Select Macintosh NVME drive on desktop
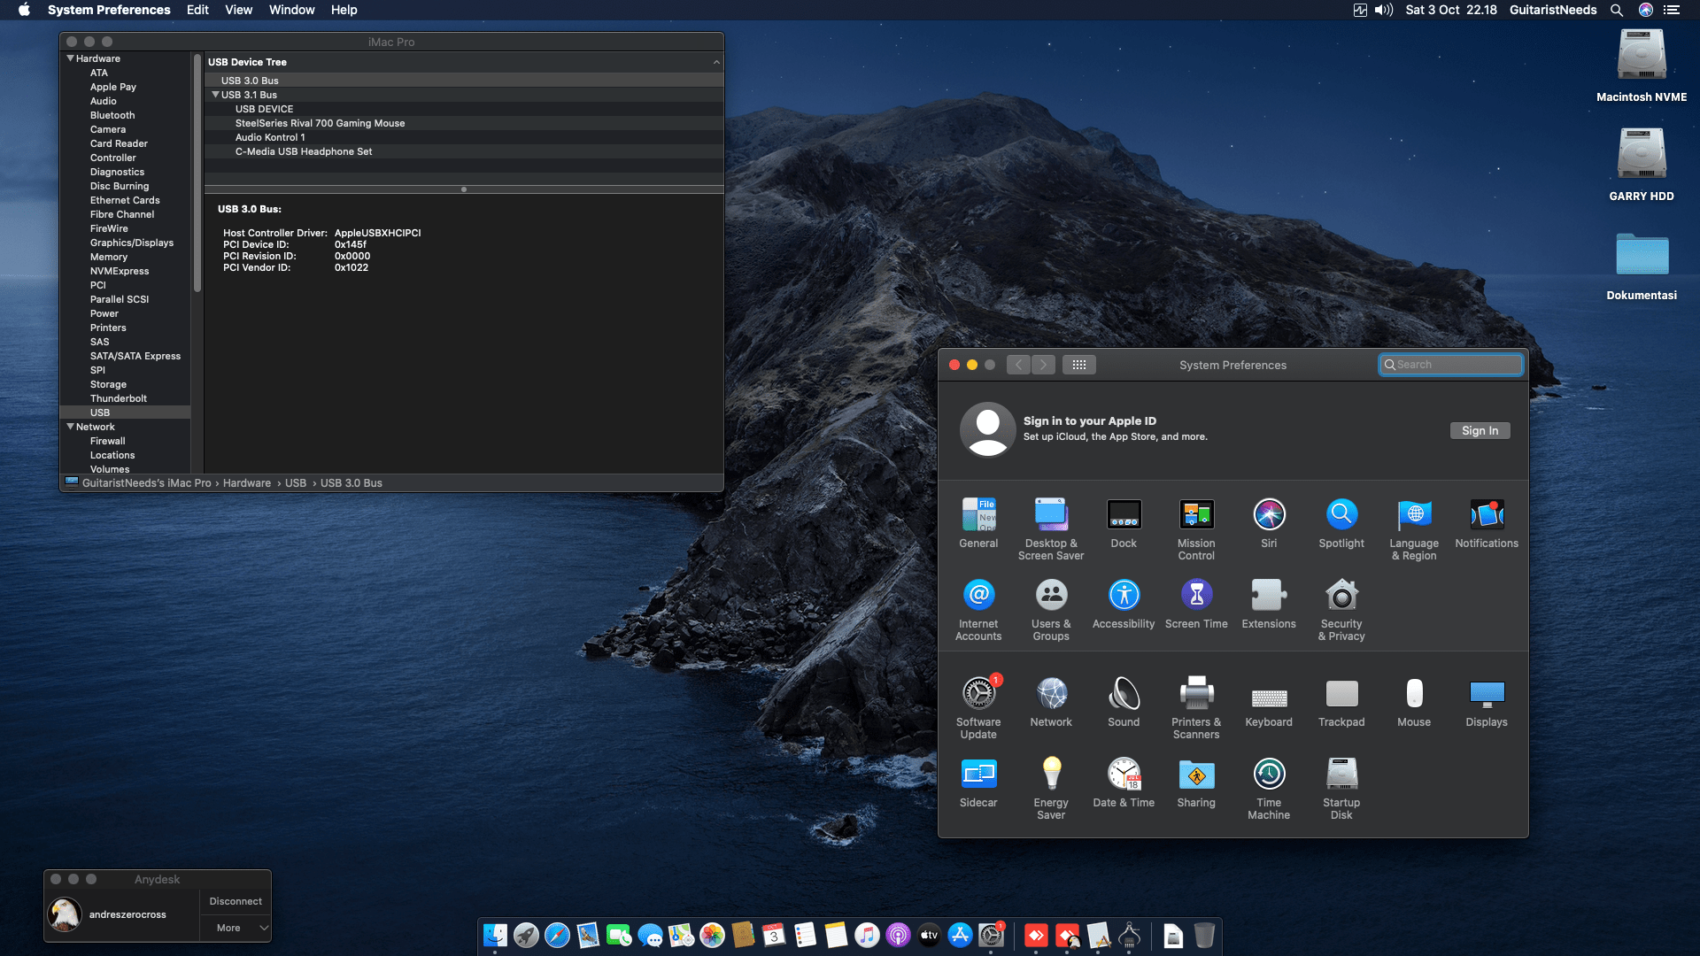This screenshot has height=956, width=1700. 1642,66
